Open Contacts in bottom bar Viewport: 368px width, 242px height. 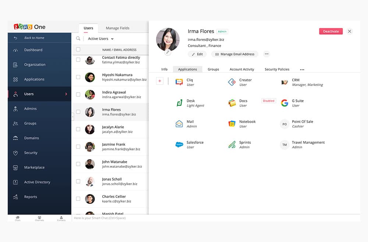[61, 218]
